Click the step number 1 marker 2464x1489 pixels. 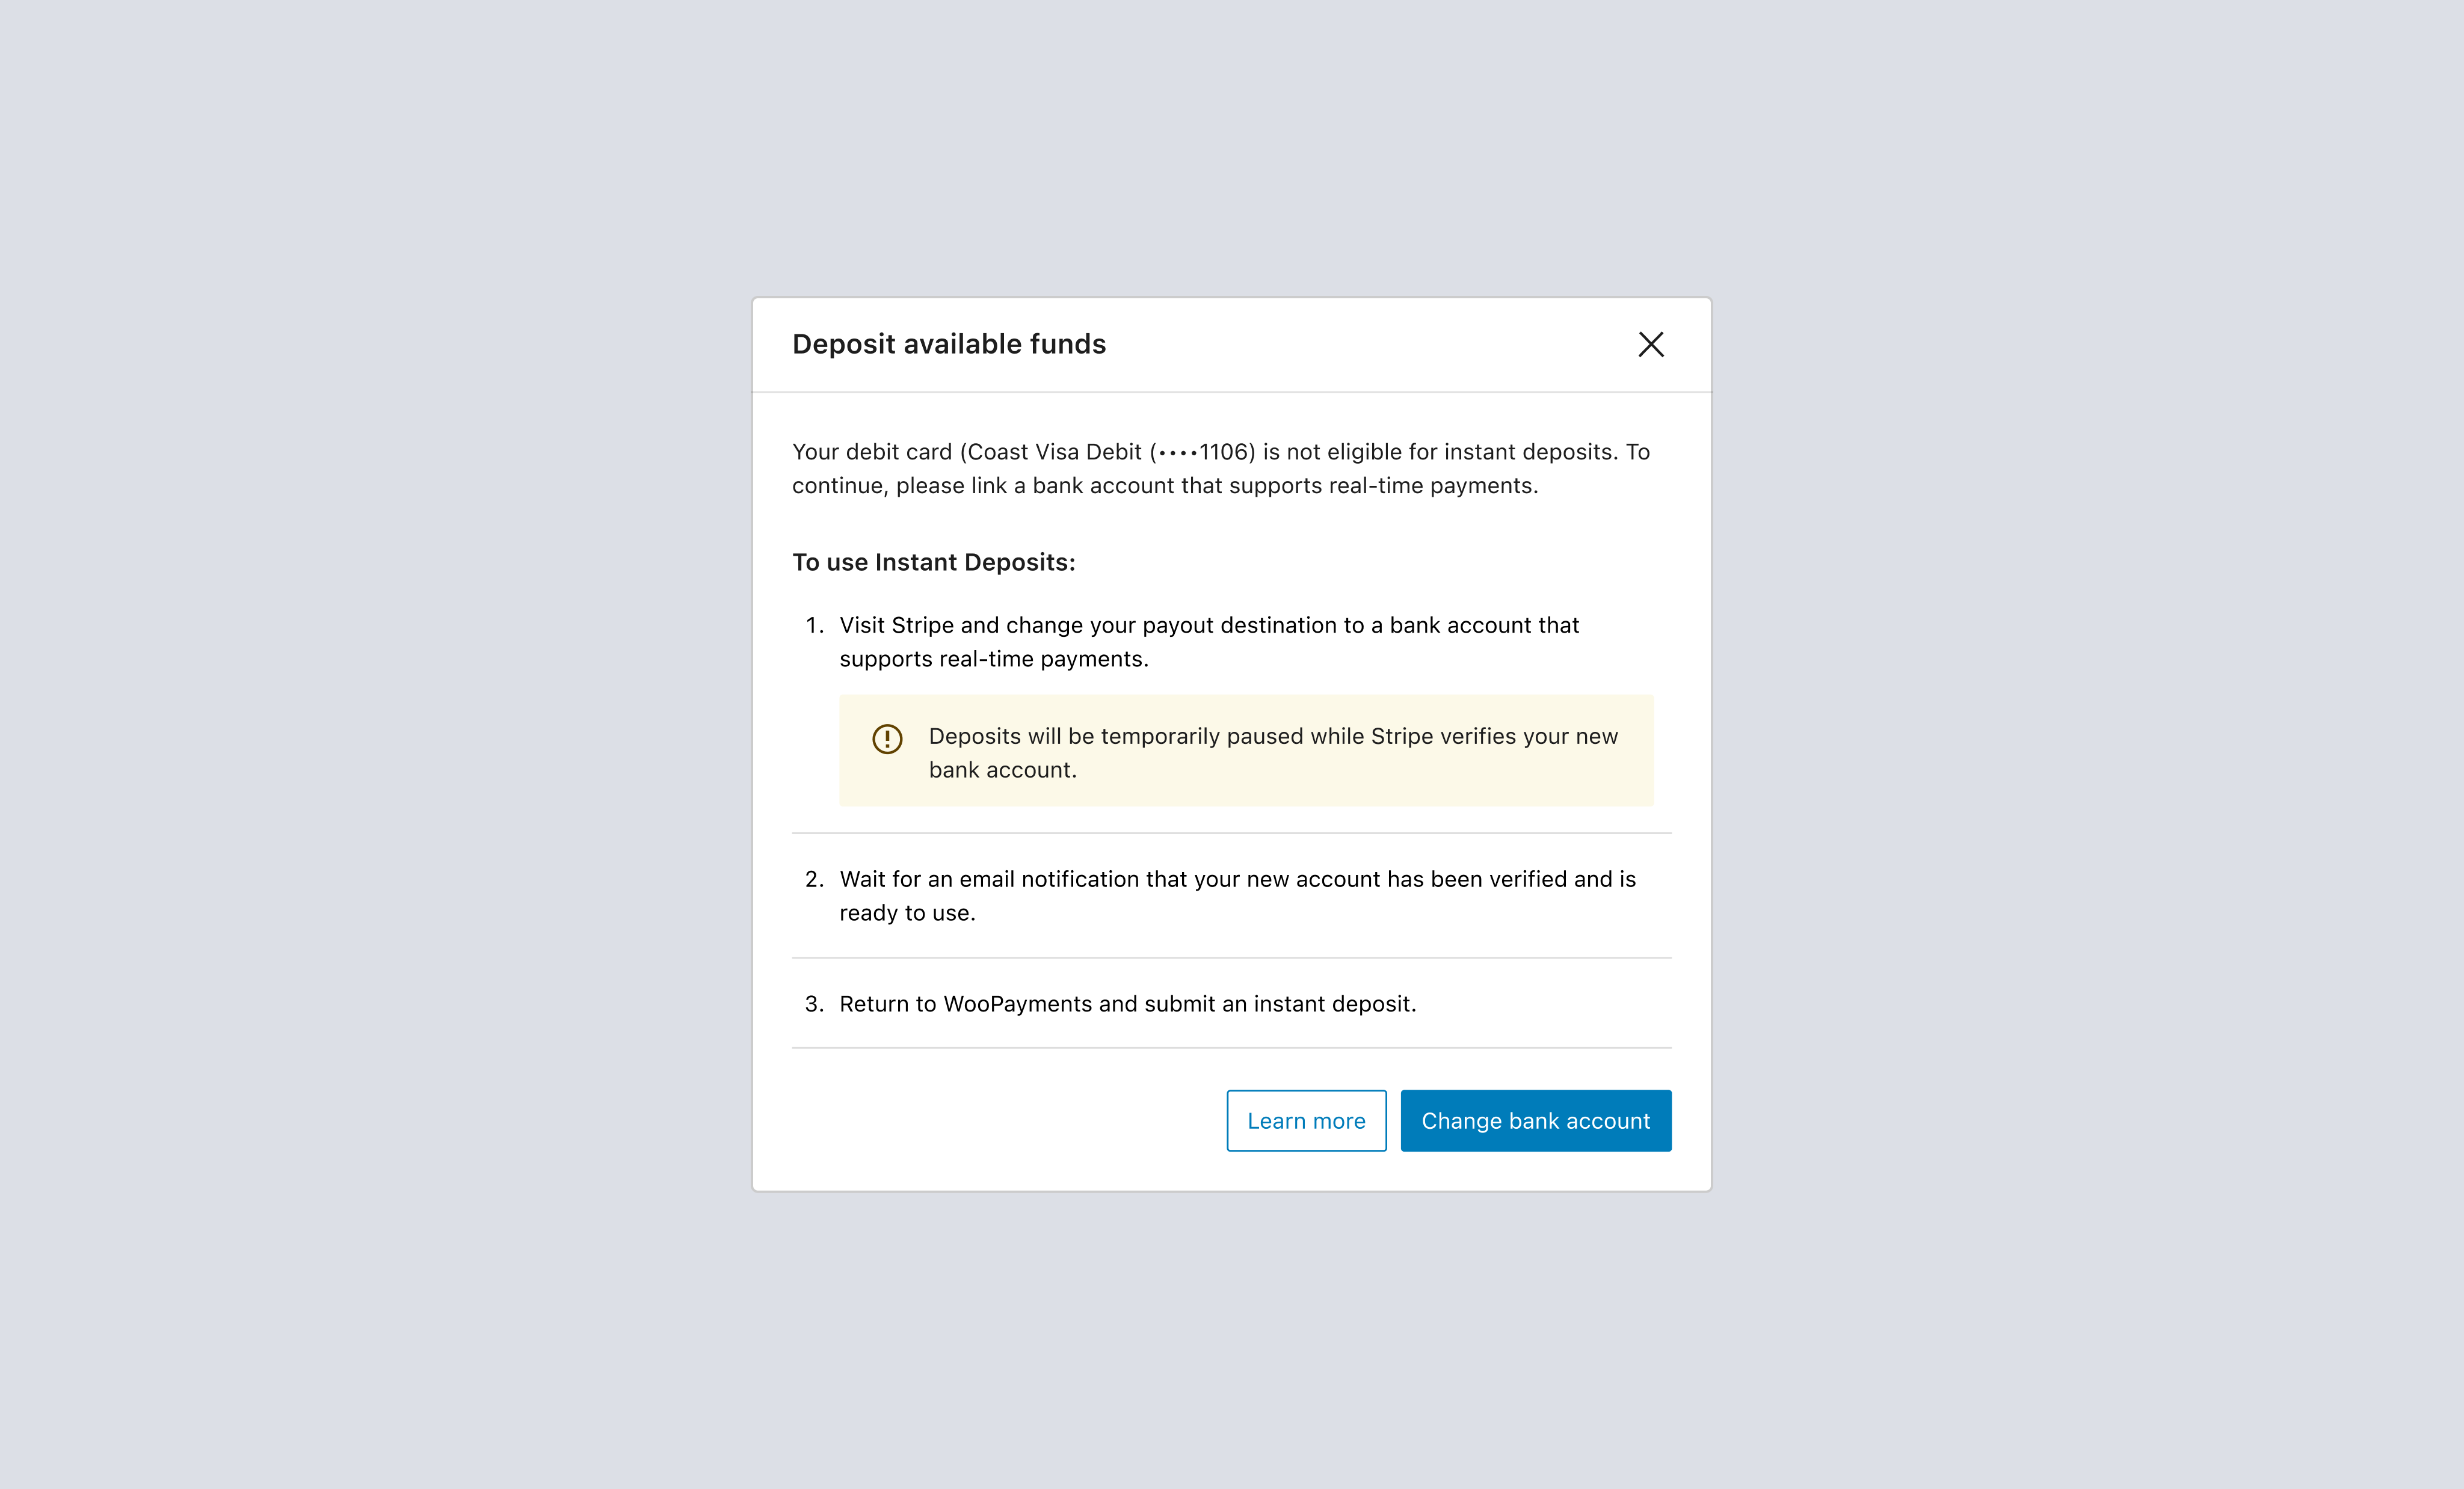tap(814, 625)
